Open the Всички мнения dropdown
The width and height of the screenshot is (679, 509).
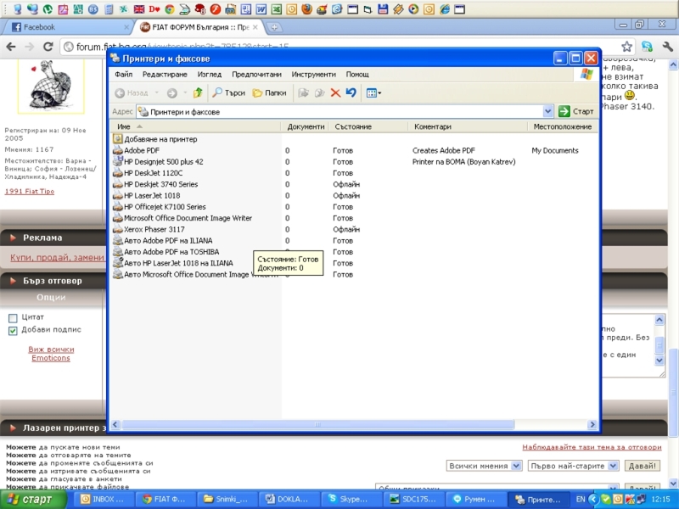pyautogui.click(x=484, y=466)
